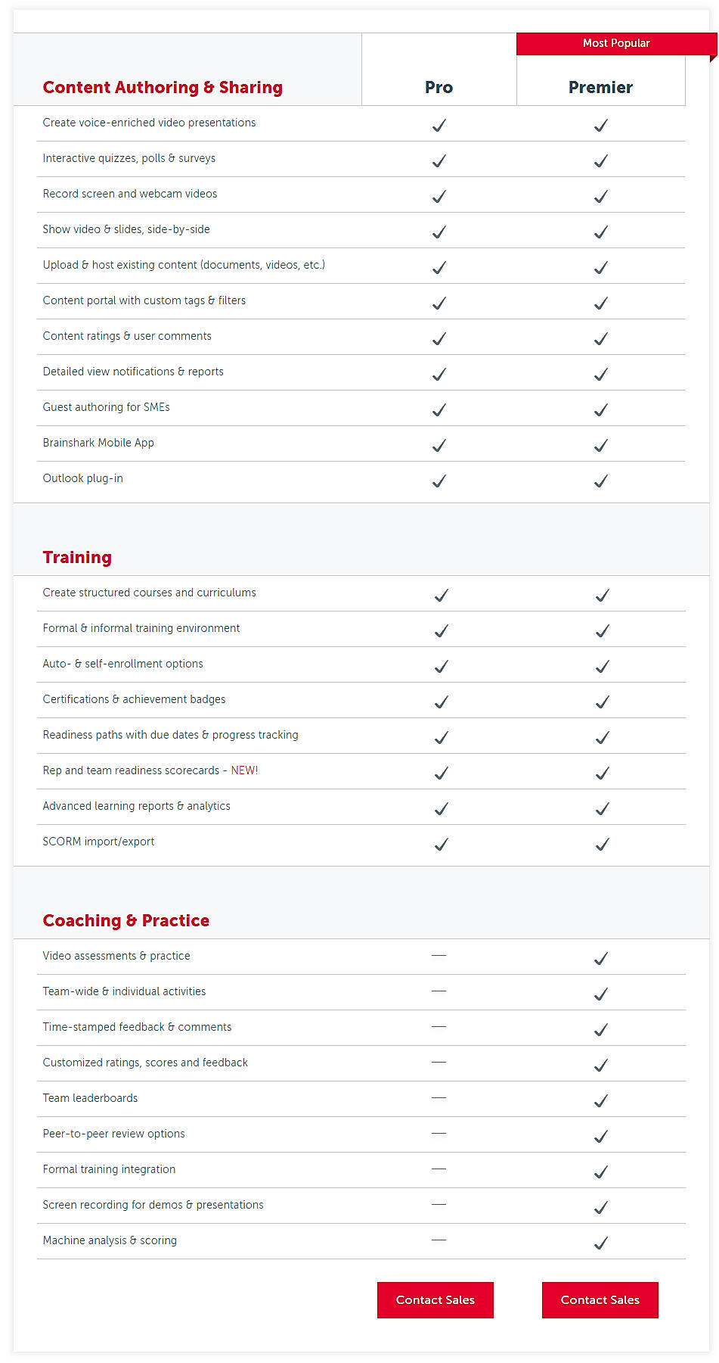Select the Premier column header
719x1363 pixels.
(x=600, y=87)
